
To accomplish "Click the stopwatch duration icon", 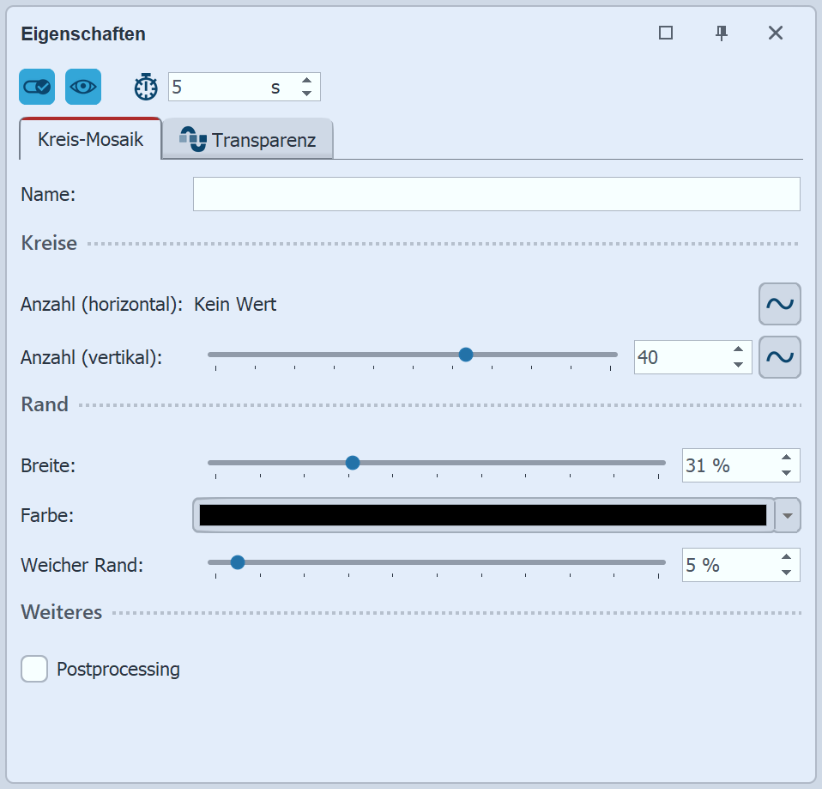I will tap(147, 87).
